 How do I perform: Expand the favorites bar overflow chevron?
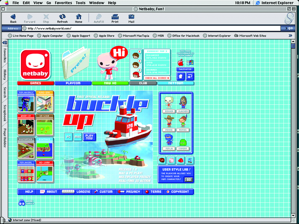[x=290, y=35]
